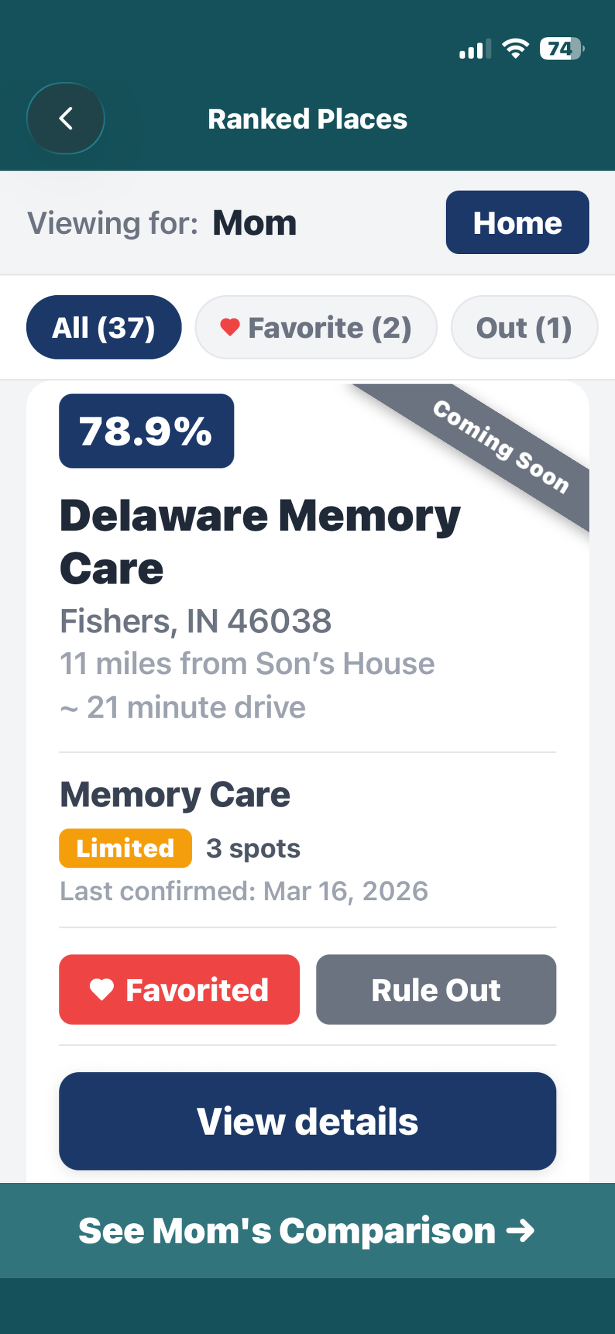Tap the battery 74 indicator
This screenshot has width=615, height=1334.
pyautogui.click(x=561, y=49)
